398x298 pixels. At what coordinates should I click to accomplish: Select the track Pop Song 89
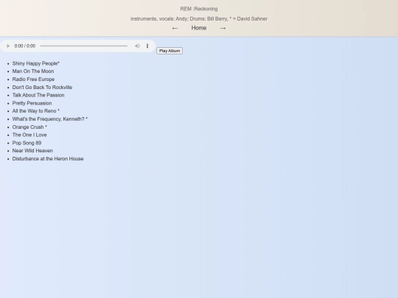[x=27, y=143]
